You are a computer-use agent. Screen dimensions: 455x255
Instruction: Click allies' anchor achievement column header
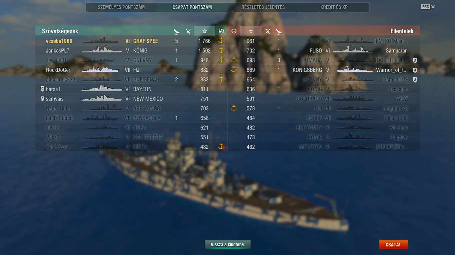pyautogui.click(x=221, y=31)
